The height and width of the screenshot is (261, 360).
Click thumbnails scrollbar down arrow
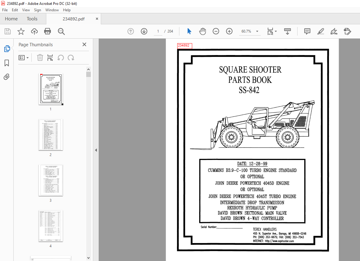[x=88, y=258]
